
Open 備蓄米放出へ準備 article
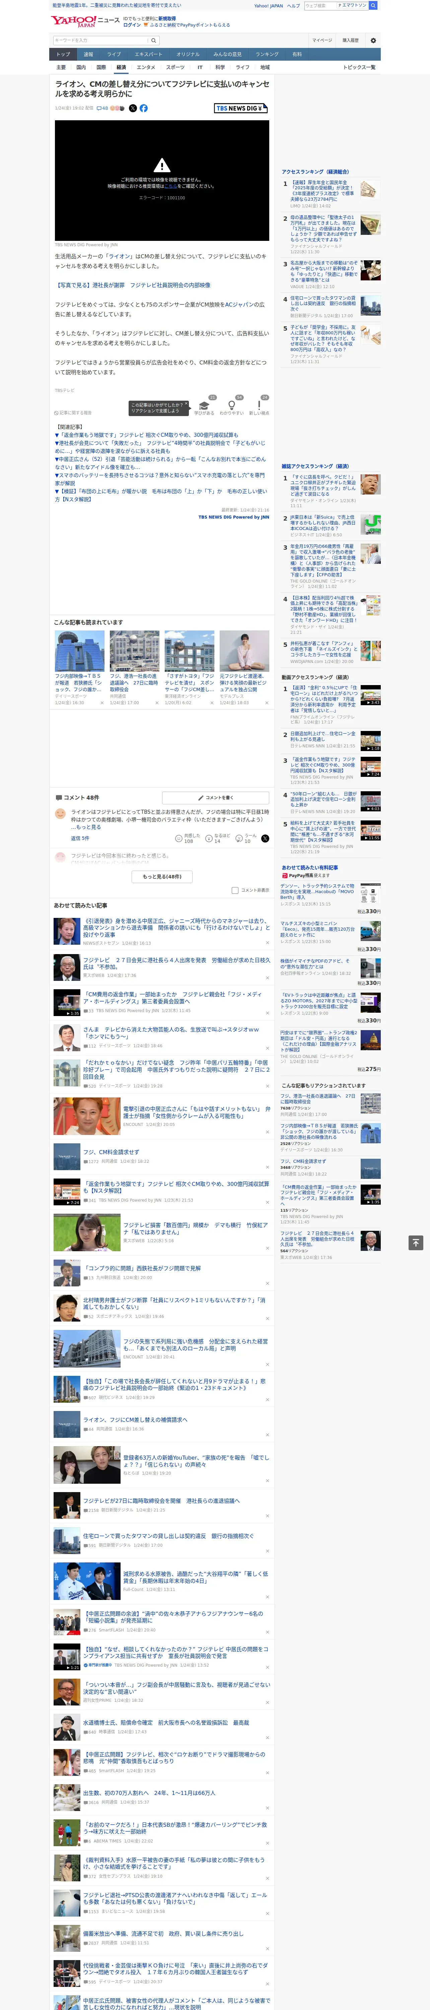point(163,1934)
